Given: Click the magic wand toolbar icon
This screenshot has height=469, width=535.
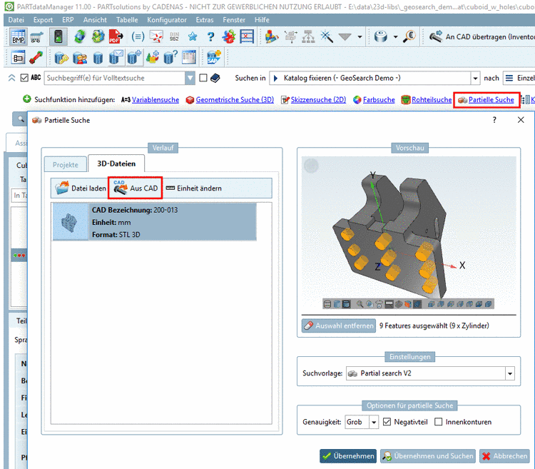Looking at the screenshot, I should coord(327,36).
